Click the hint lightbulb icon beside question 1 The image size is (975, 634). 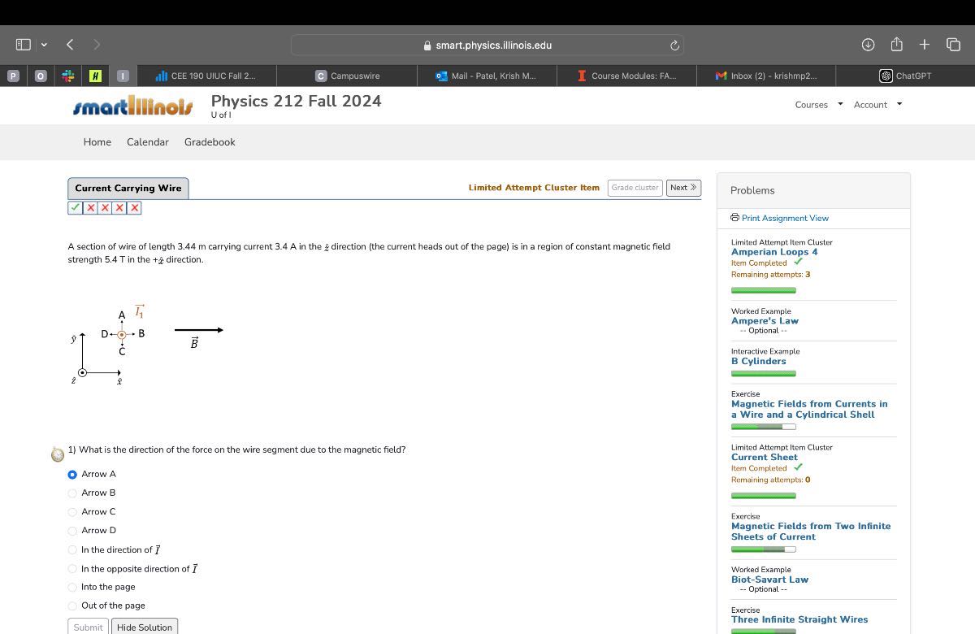(x=58, y=454)
